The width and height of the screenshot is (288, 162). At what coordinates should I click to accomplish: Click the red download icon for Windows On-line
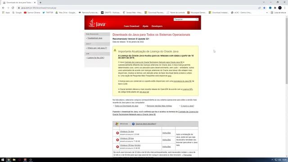pyautogui.click(x=117, y=133)
